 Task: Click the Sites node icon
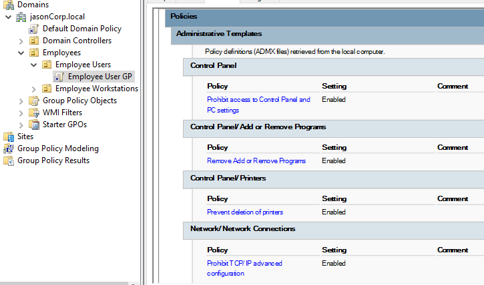pyautogui.click(x=9, y=137)
